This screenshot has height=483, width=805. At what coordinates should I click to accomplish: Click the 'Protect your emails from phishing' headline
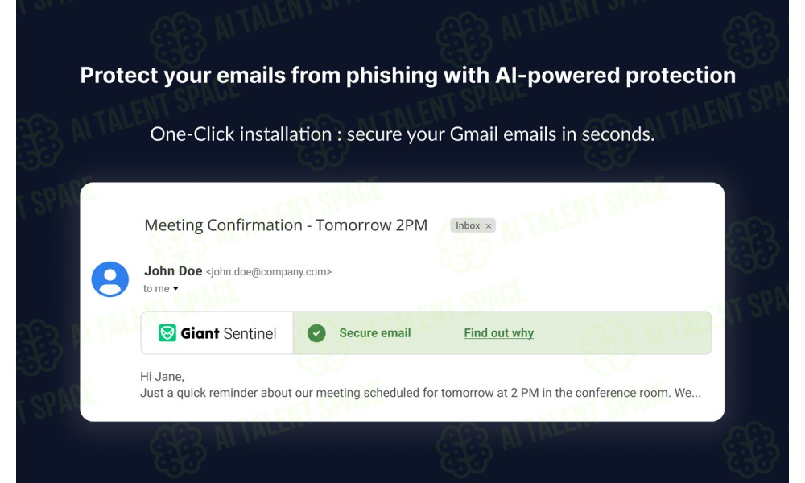pos(407,76)
